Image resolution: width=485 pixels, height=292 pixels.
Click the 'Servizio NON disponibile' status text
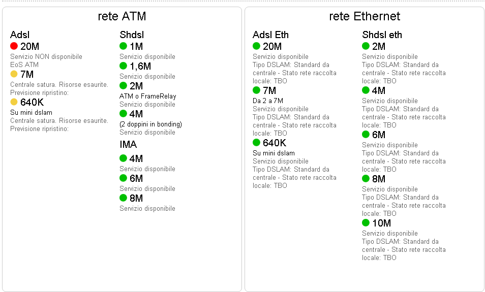(x=46, y=56)
